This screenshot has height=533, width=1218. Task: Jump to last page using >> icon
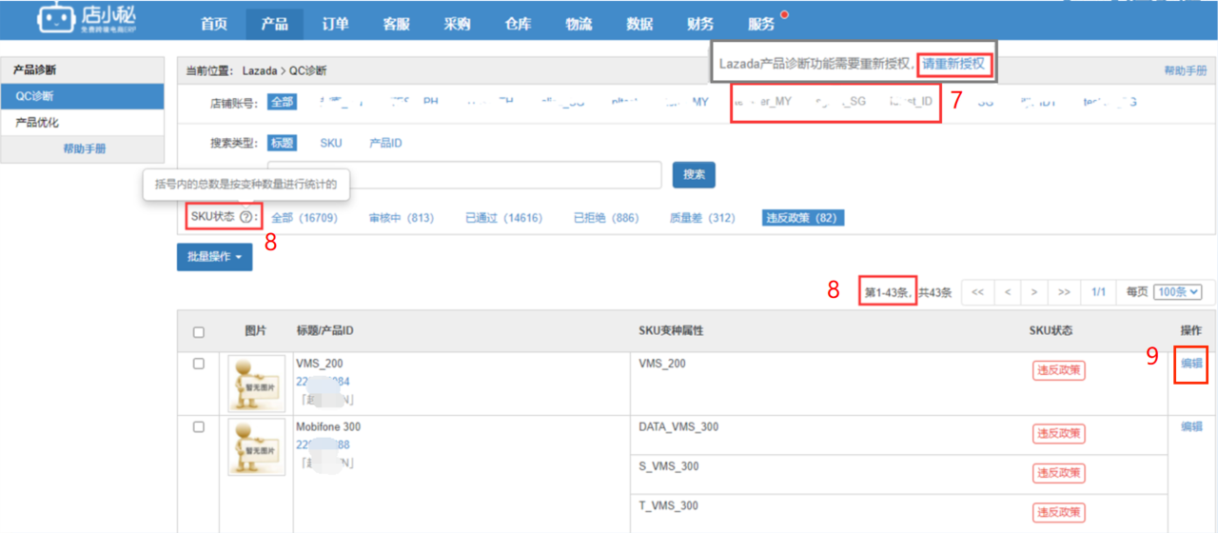click(x=1064, y=292)
